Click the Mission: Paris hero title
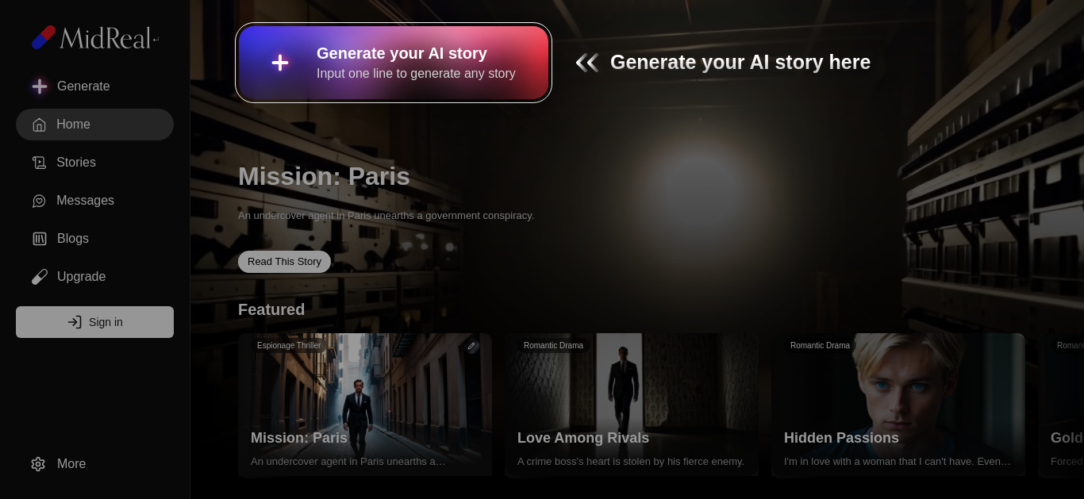This screenshot has width=1084, height=499. point(324,176)
